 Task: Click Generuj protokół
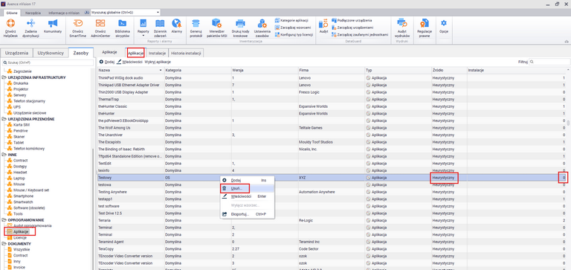196,28
